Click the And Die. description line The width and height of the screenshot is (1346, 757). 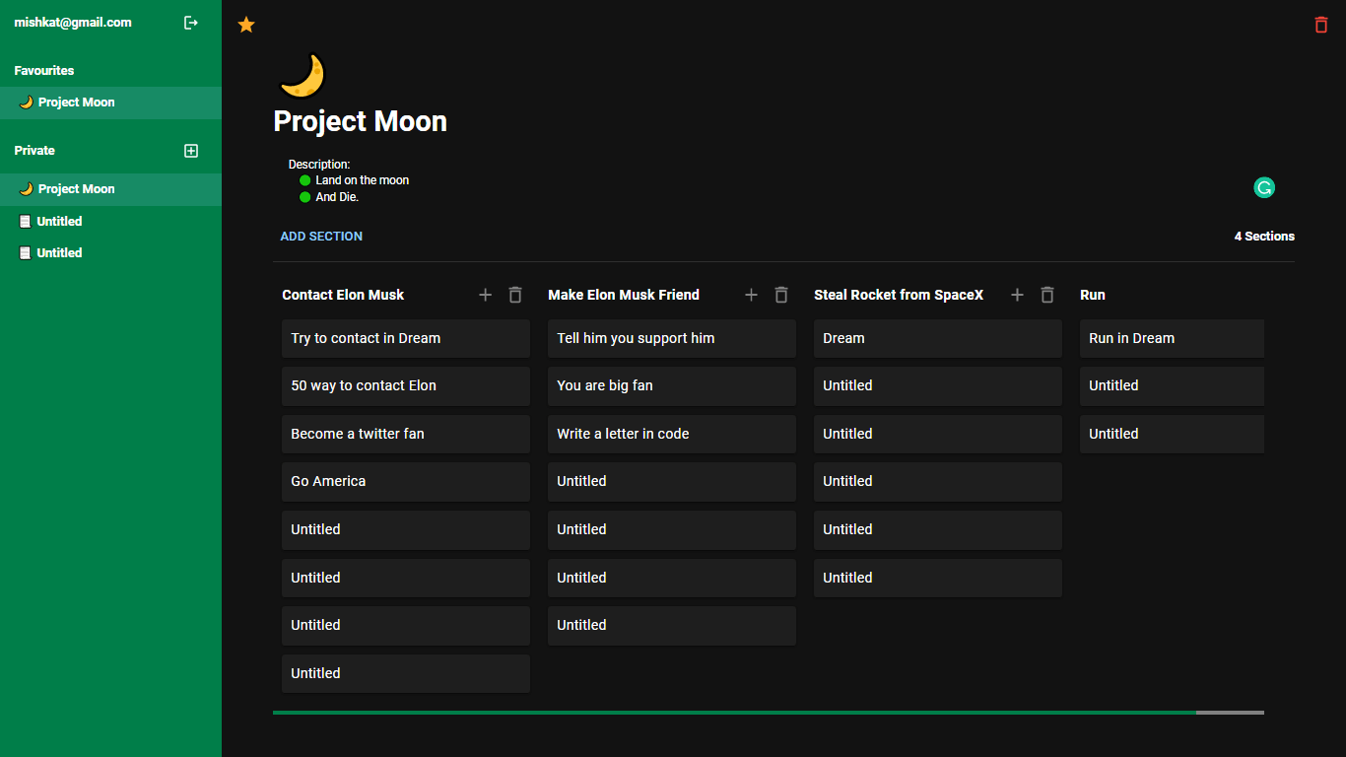coord(337,197)
